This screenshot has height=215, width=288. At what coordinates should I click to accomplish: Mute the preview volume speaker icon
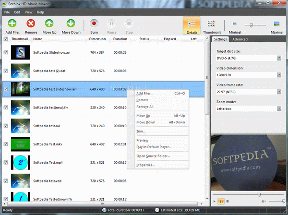click(x=264, y=202)
